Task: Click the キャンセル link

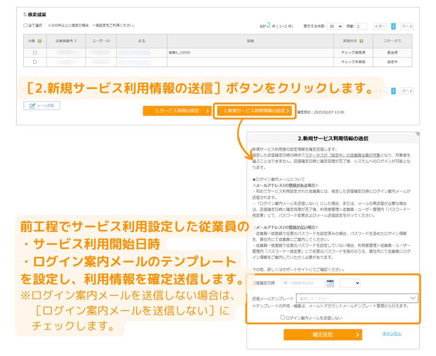Action: click(x=391, y=333)
